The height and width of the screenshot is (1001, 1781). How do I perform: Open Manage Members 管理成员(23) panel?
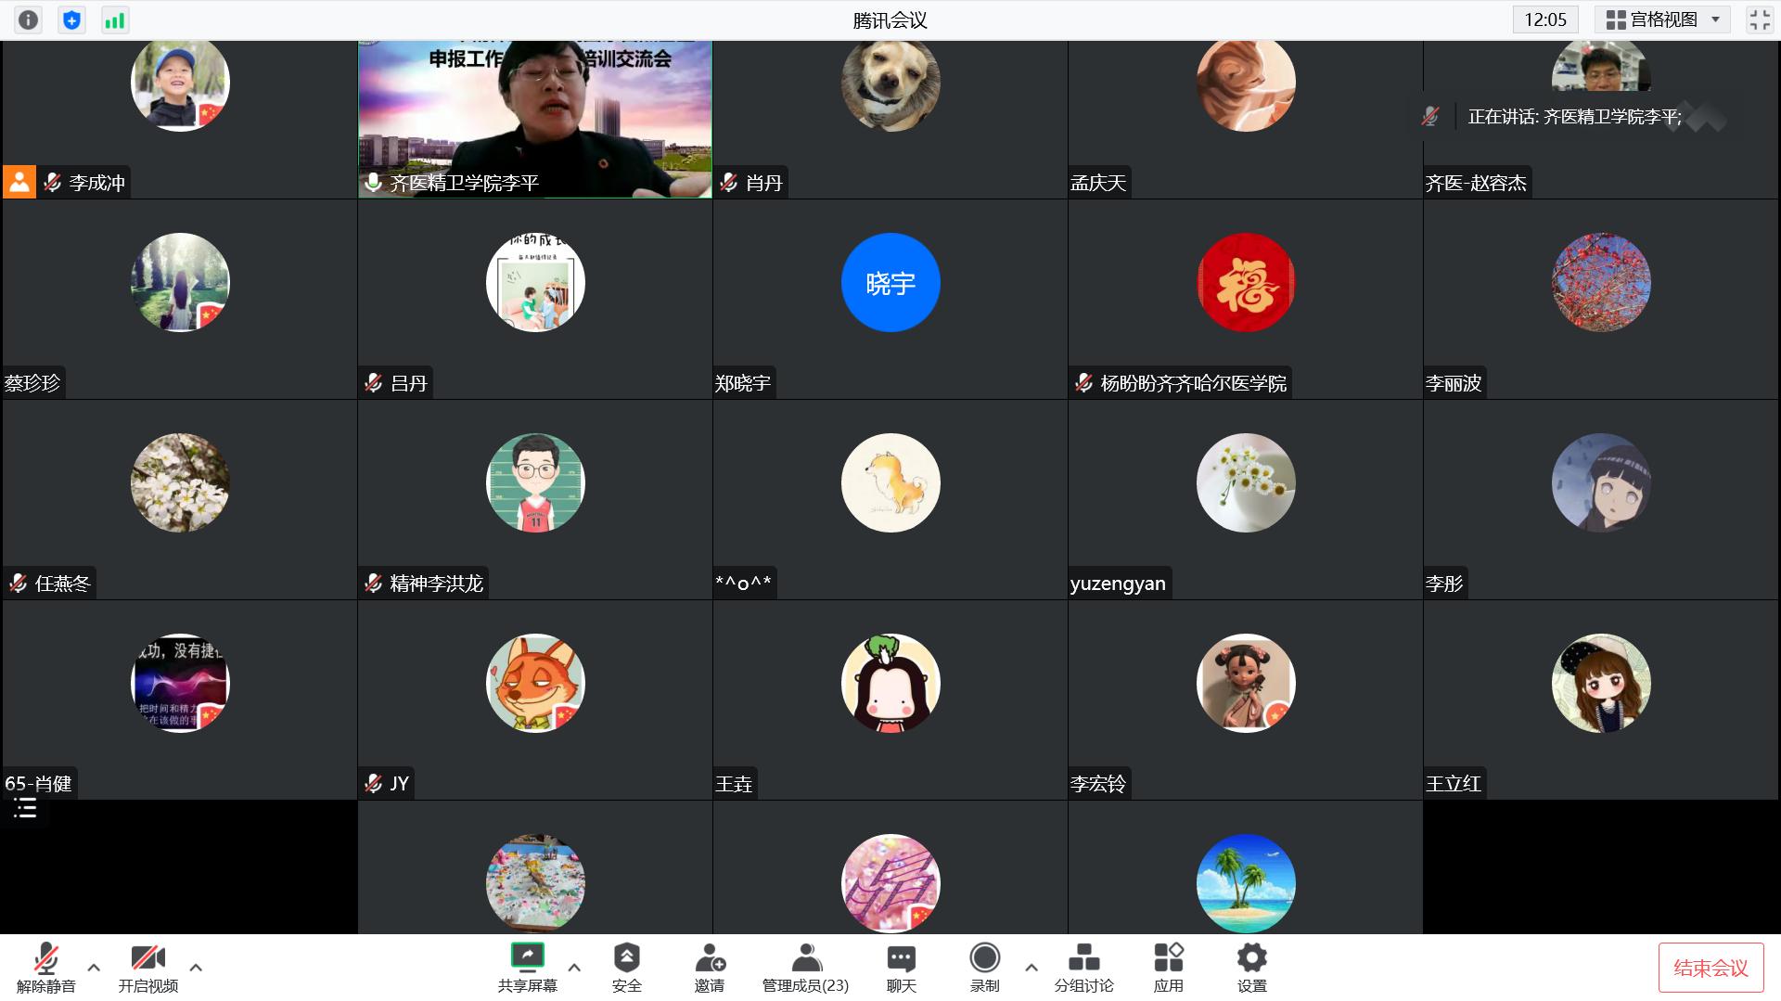pyautogui.click(x=805, y=967)
